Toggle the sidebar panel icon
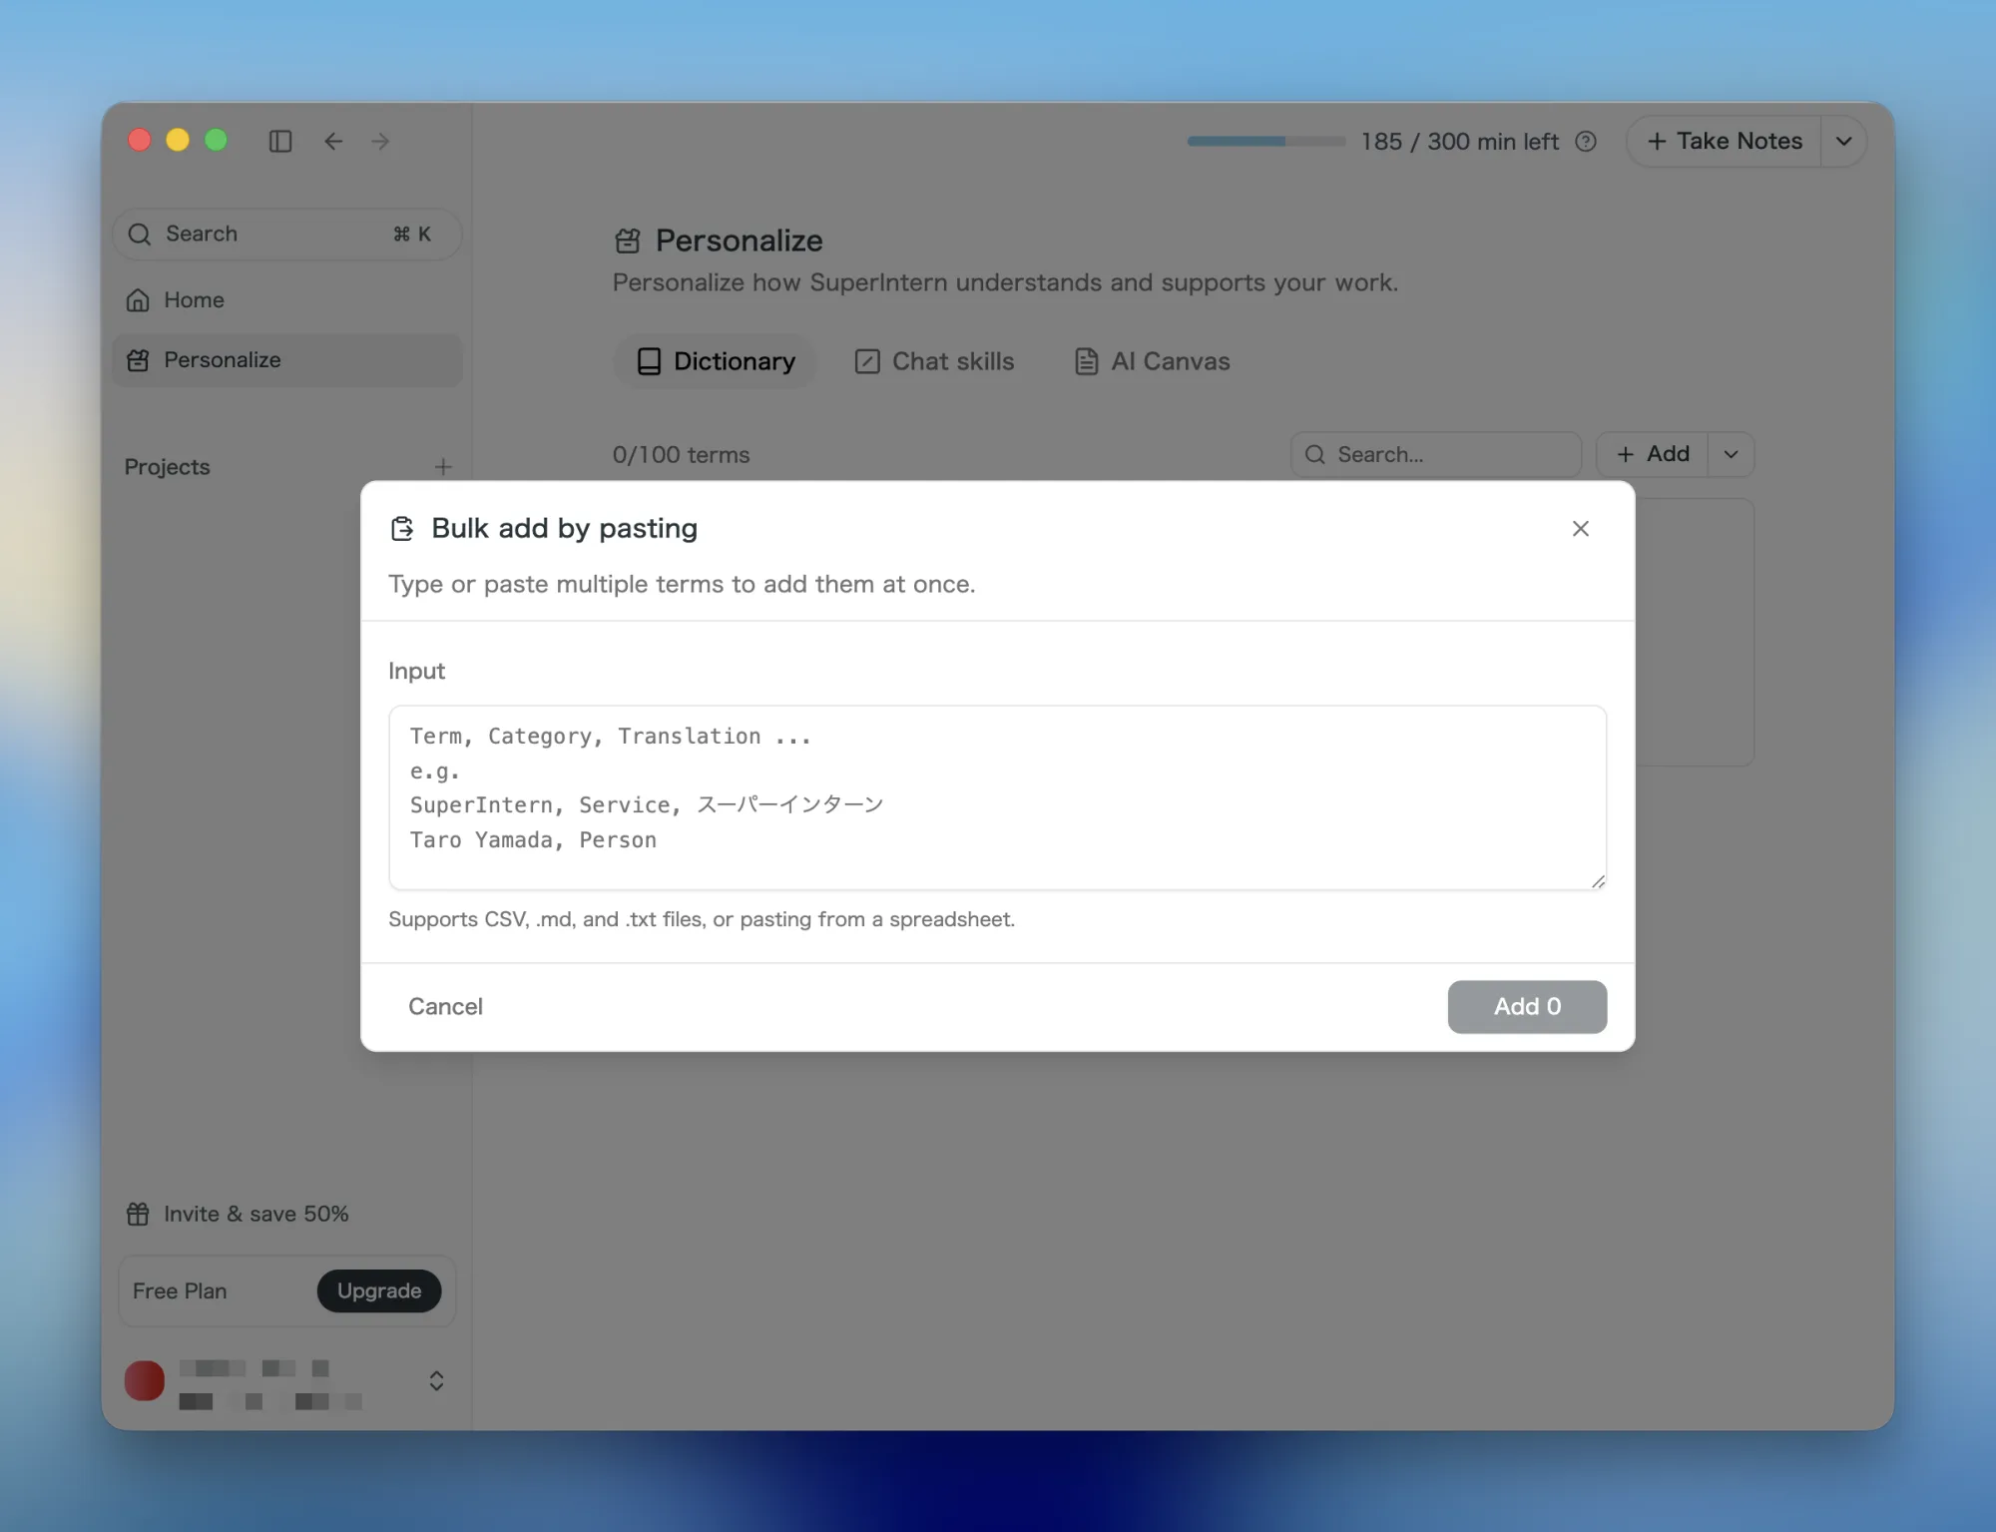Screen dimensions: 1996x1532 point(280,141)
